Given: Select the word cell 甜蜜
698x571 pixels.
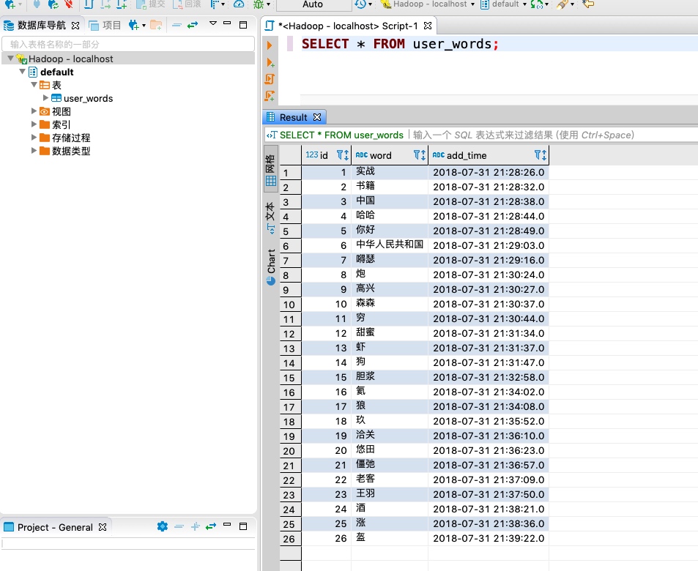Looking at the screenshot, I should [x=390, y=332].
